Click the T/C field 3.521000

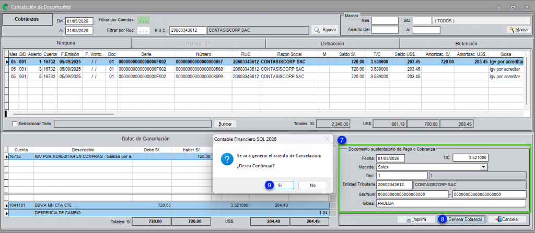[x=471, y=158]
